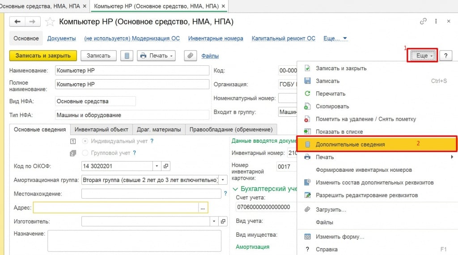Switch to the Инвентарный объект tab
This screenshot has width=458, height=255.
pos(102,129)
